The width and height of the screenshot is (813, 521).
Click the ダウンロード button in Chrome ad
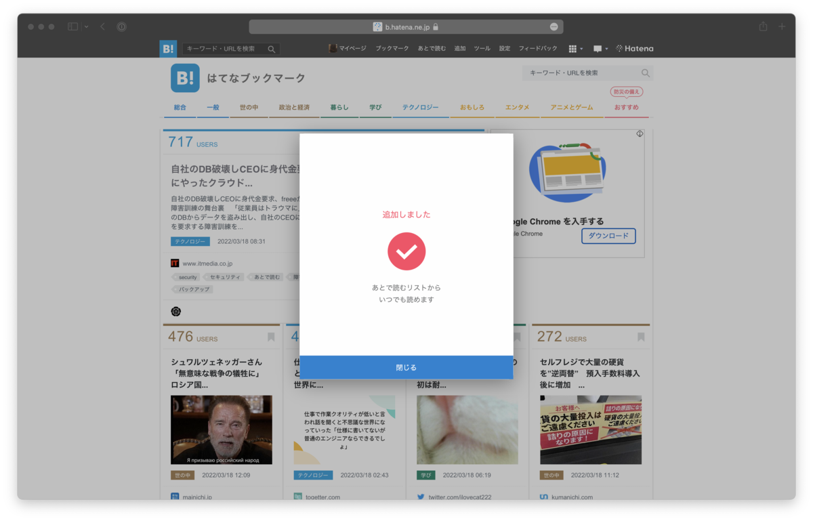point(608,236)
